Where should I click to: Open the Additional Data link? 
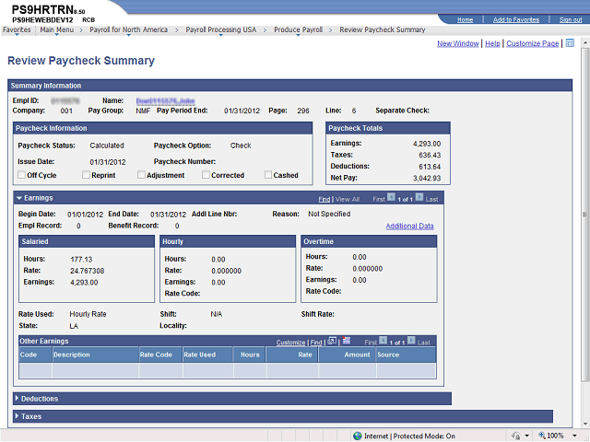tap(409, 226)
